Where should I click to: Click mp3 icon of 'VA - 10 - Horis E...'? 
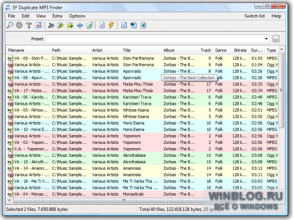[11, 129]
